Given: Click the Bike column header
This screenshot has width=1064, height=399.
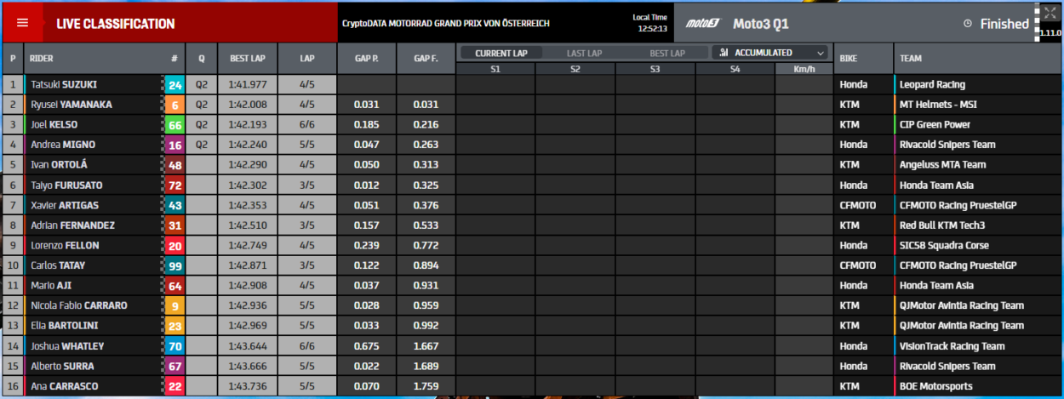Looking at the screenshot, I should coord(849,59).
